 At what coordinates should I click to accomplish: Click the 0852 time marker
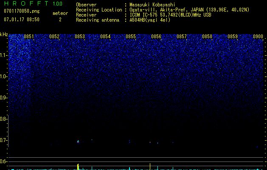(54, 37)
